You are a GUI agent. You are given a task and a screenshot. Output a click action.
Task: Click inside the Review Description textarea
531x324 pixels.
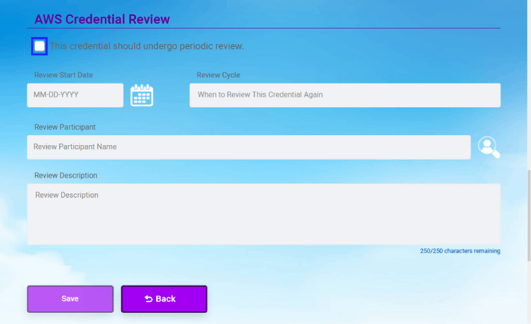[x=264, y=214]
